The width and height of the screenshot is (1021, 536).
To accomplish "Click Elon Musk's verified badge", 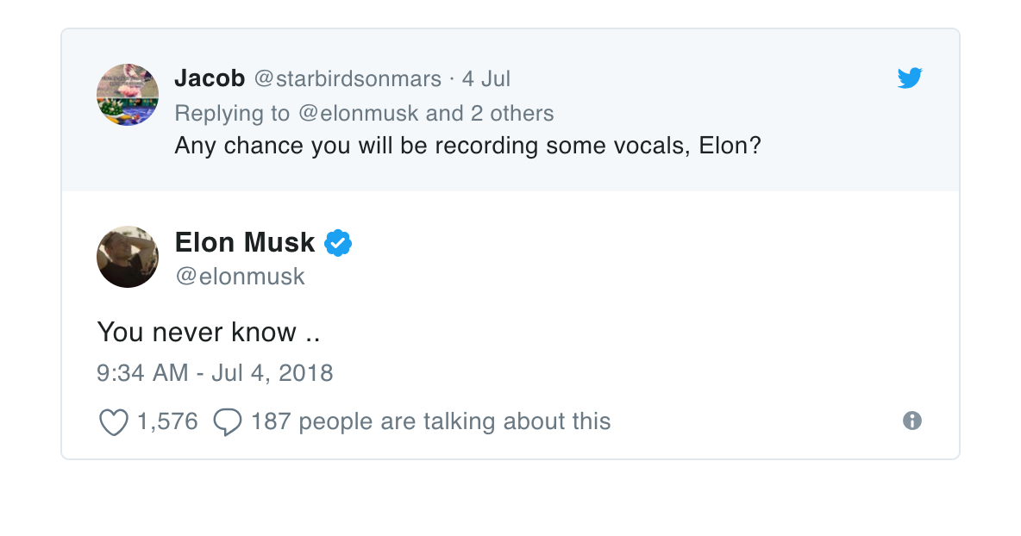I will (x=338, y=243).
